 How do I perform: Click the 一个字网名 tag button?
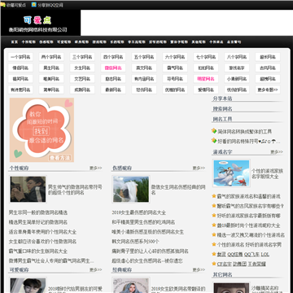pos(20,57)
